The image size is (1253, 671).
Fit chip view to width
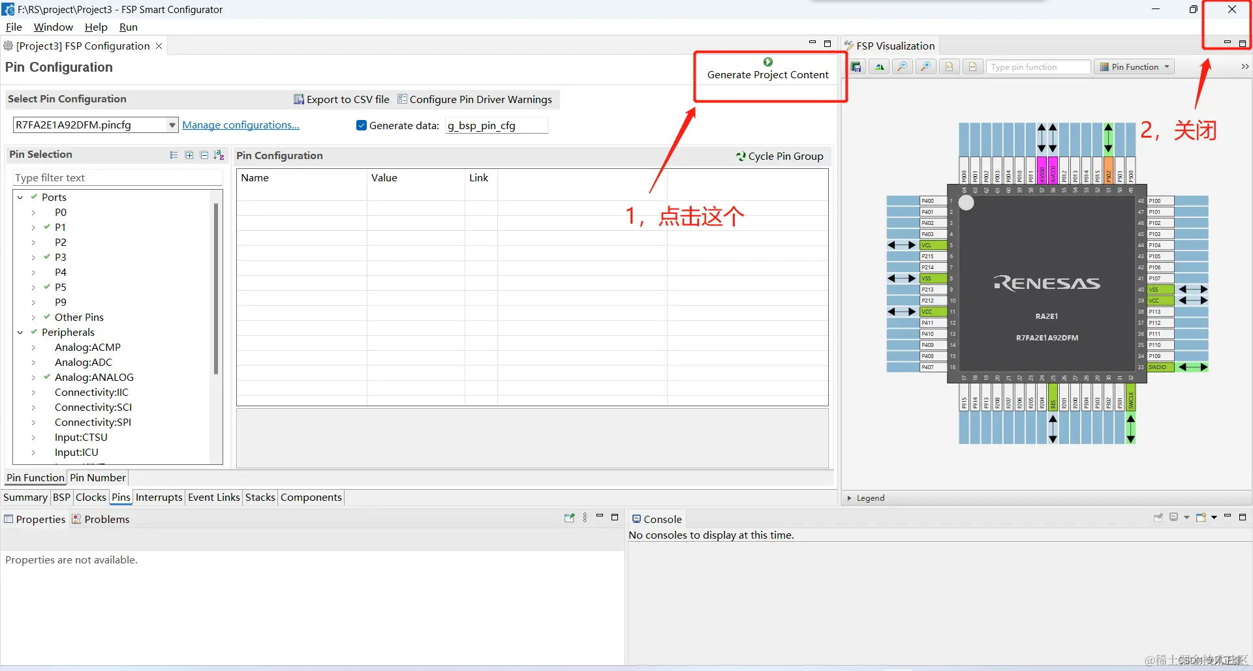[x=972, y=67]
